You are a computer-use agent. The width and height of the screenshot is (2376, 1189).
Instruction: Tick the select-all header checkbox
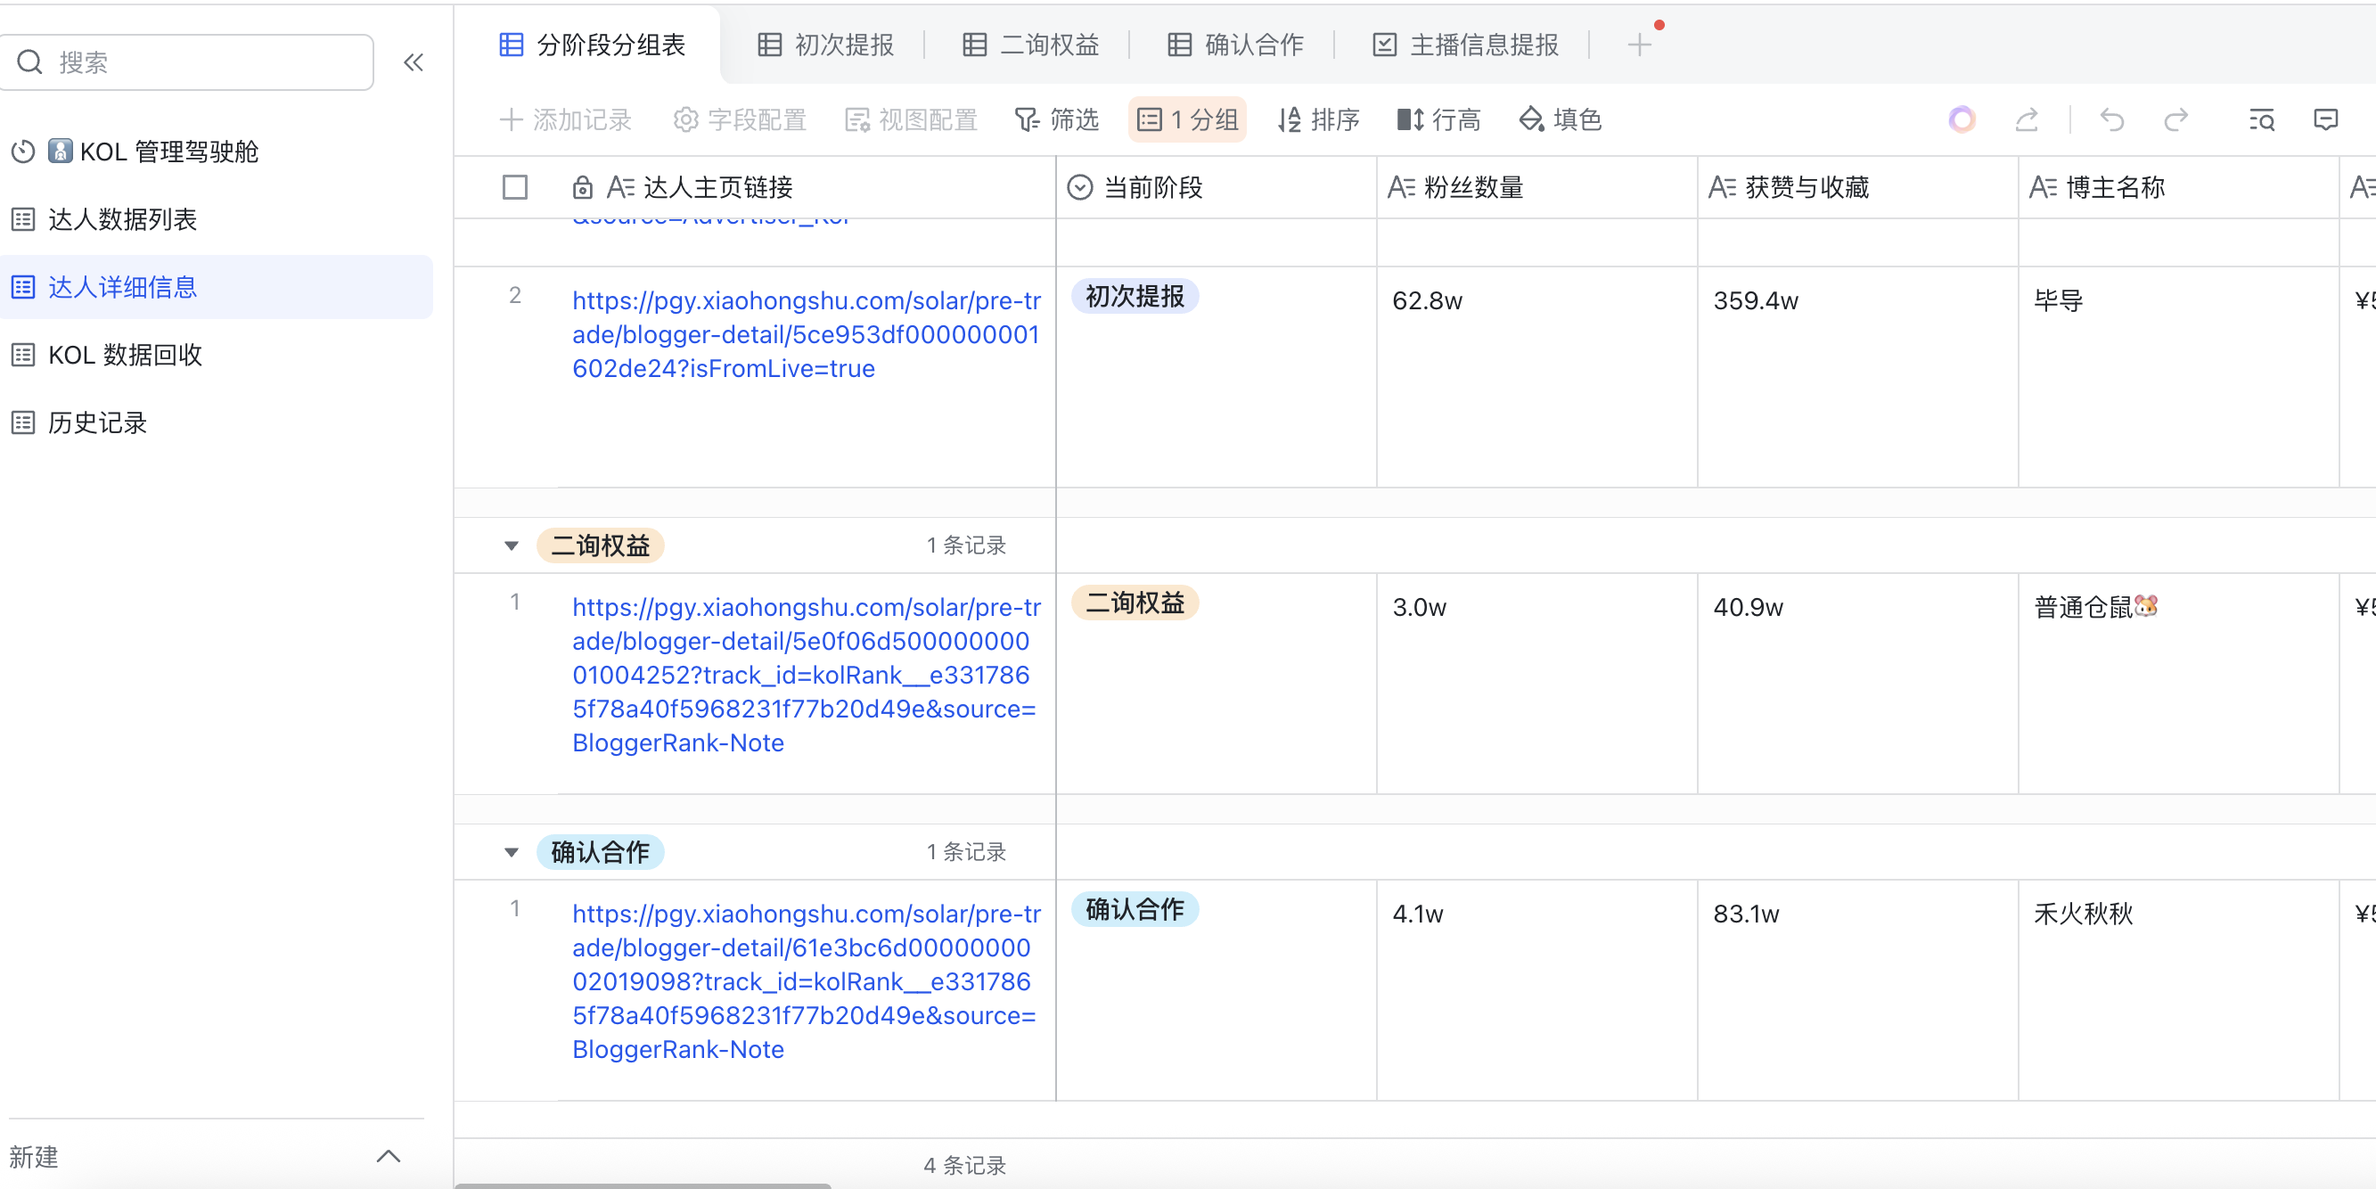pyautogui.click(x=514, y=187)
